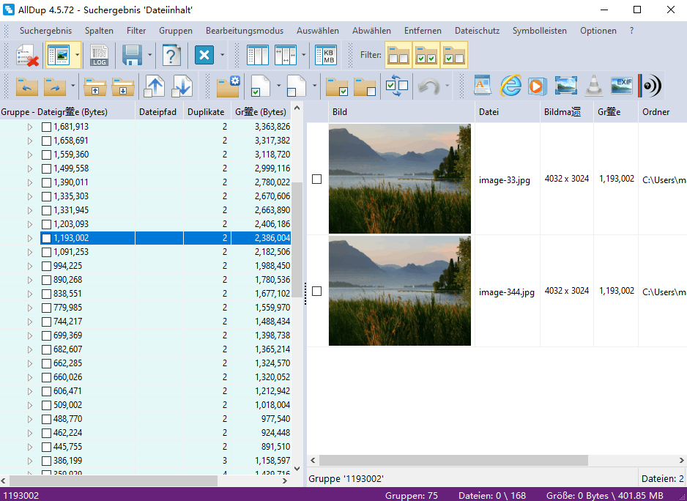Expand the group 1,499,558 tree arrow

30,168
